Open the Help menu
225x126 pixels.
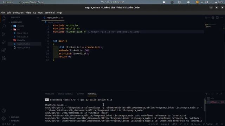tap(59, 13)
